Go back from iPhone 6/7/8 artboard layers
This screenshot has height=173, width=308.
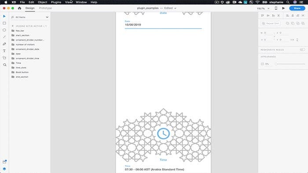click(x=13, y=26)
